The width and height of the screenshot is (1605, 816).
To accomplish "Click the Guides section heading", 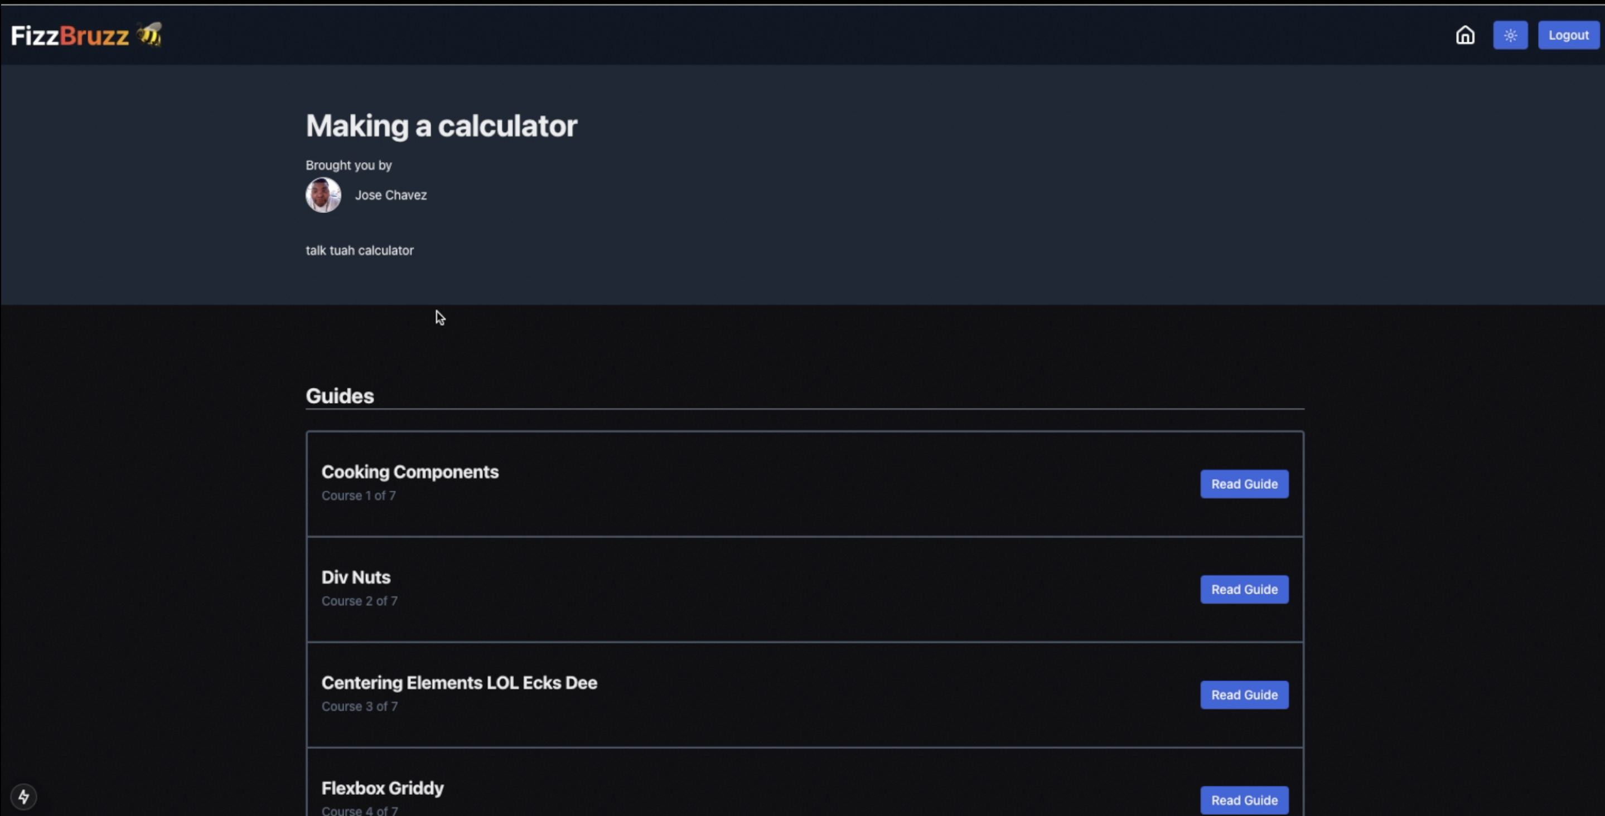I will (x=340, y=396).
